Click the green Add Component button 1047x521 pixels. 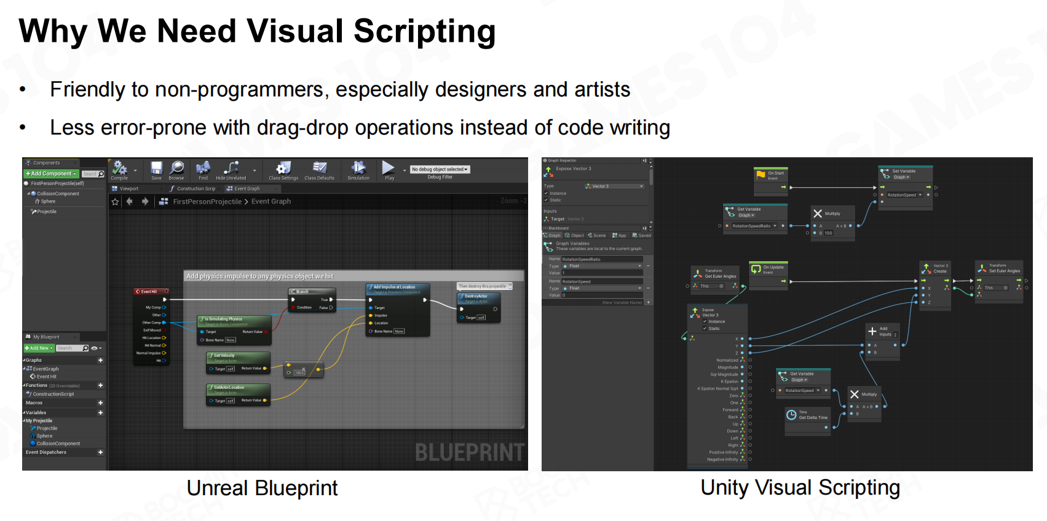point(51,174)
